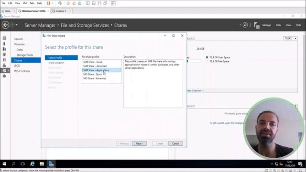Screen dimensions: 306x172
Task: Open File Explorer from the taskbar
Action: pos(42,164)
